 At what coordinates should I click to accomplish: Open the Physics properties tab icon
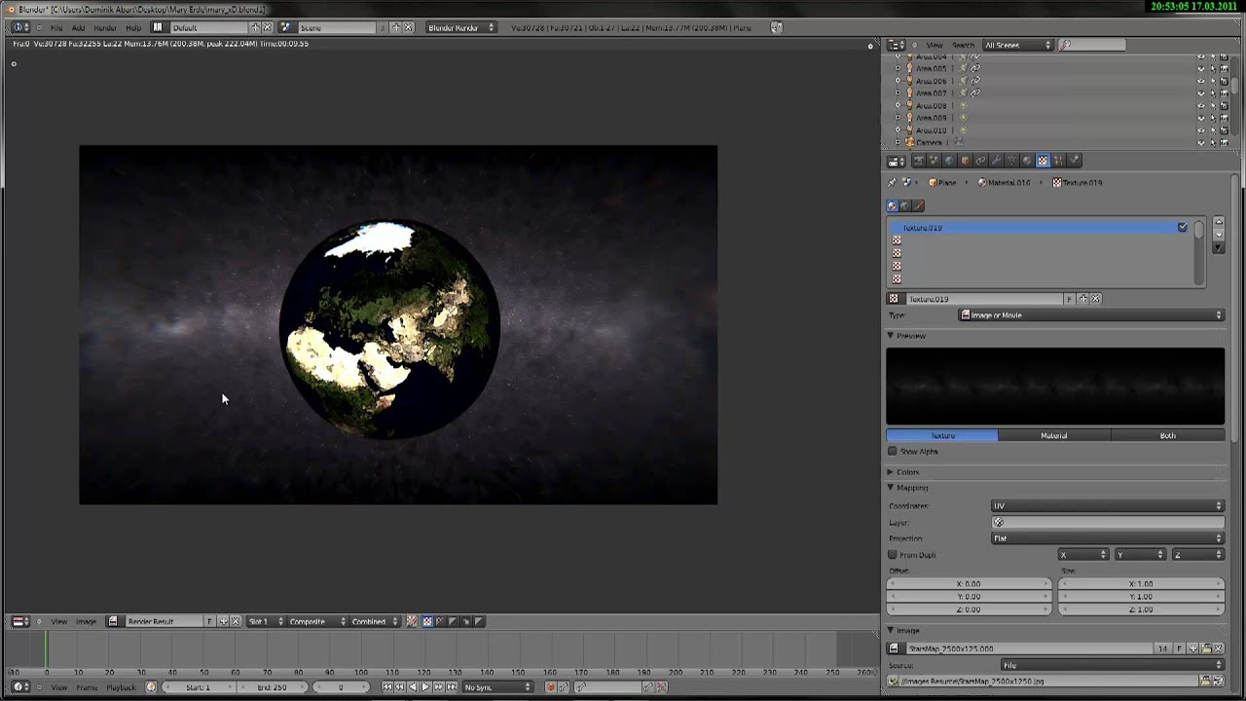[x=1074, y=160]
